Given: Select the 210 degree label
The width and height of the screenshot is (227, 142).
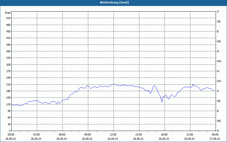Looking at the screenshot, I should [x=9, y=84].
